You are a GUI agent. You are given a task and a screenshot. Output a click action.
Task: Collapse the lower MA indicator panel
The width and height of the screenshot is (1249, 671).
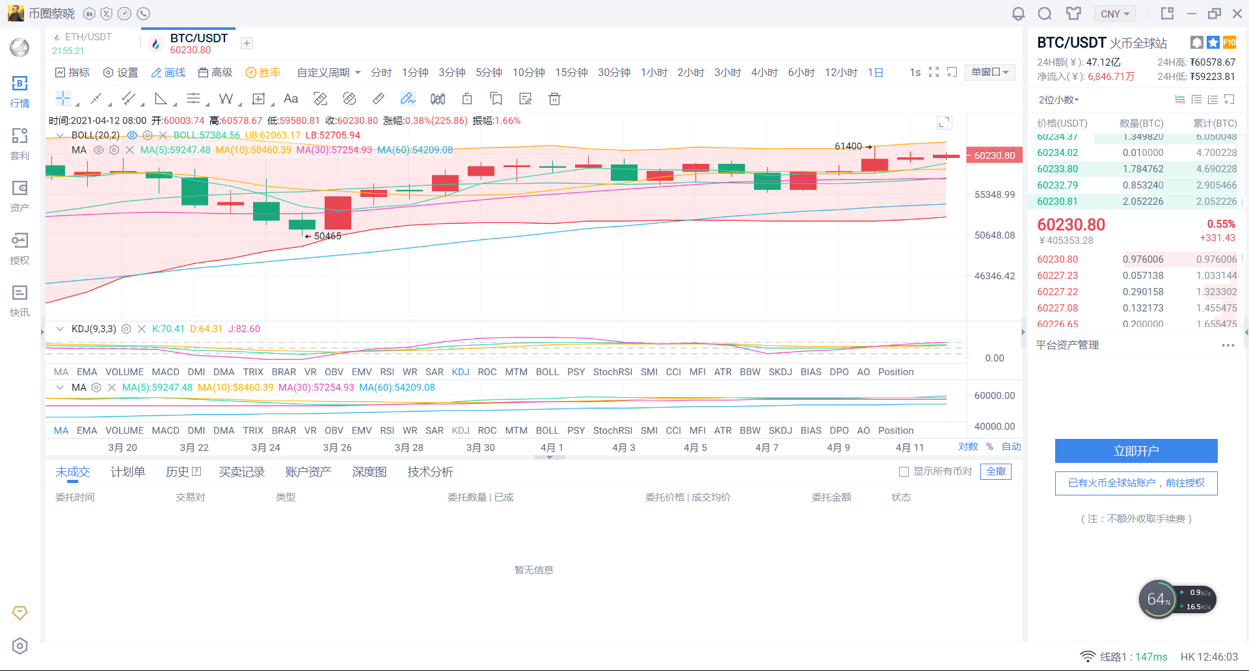(x=60, y=388)
